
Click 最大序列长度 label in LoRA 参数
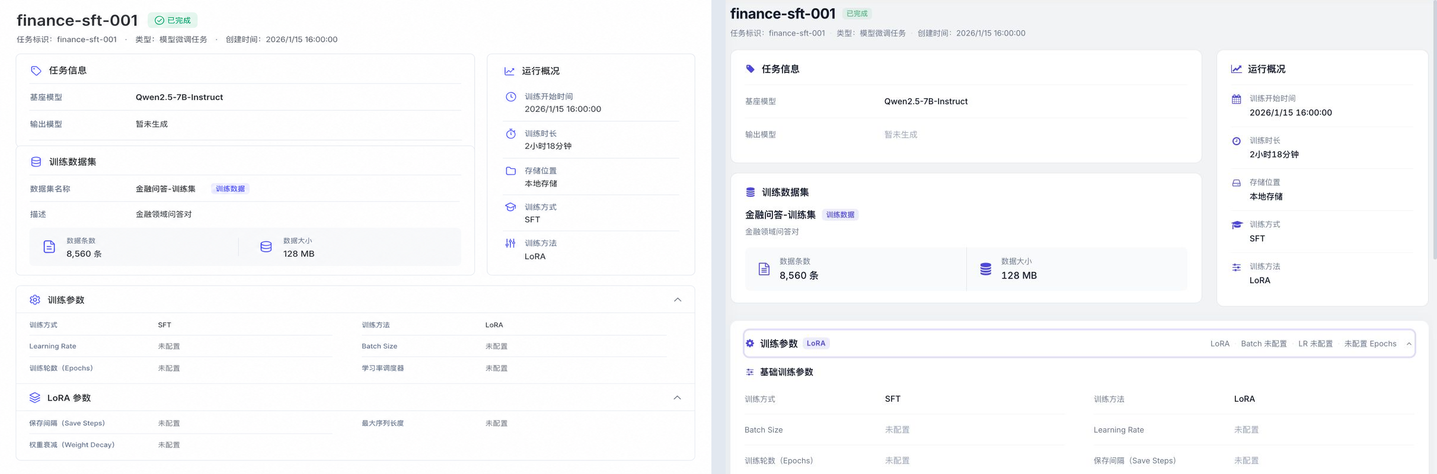click(382, 423)
